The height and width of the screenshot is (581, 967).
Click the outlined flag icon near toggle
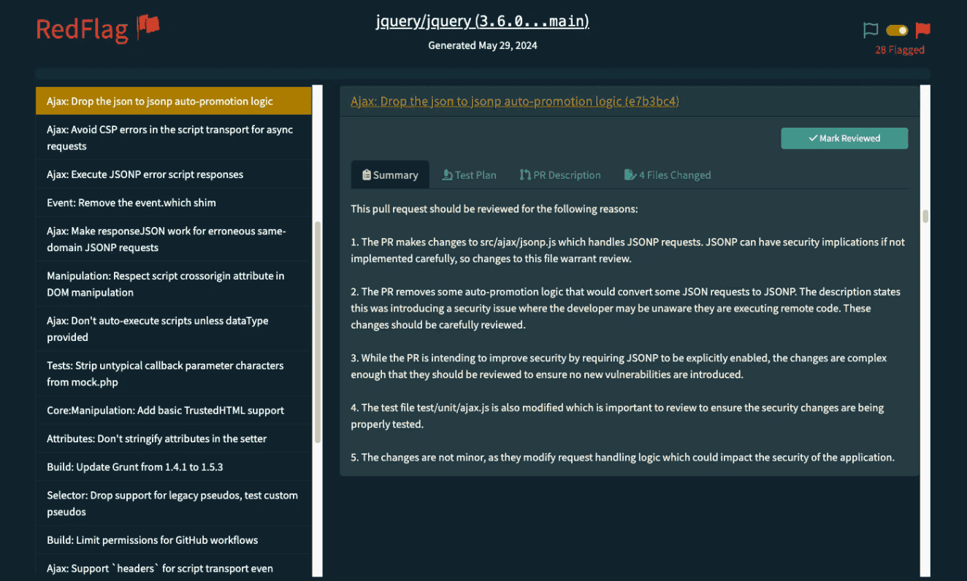871,31
